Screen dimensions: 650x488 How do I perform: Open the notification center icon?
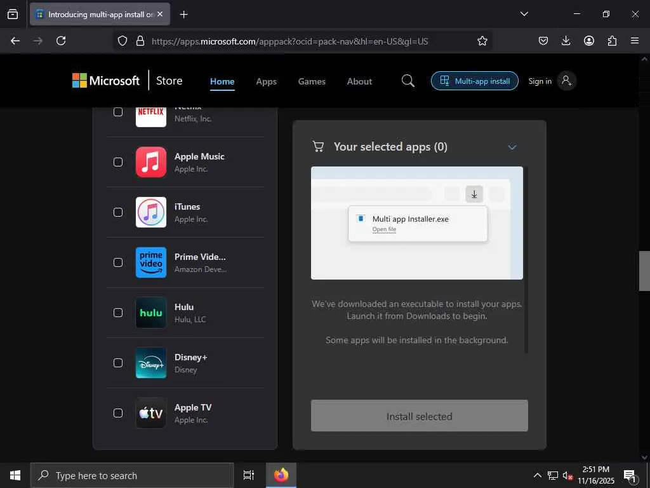coord(630,475)
